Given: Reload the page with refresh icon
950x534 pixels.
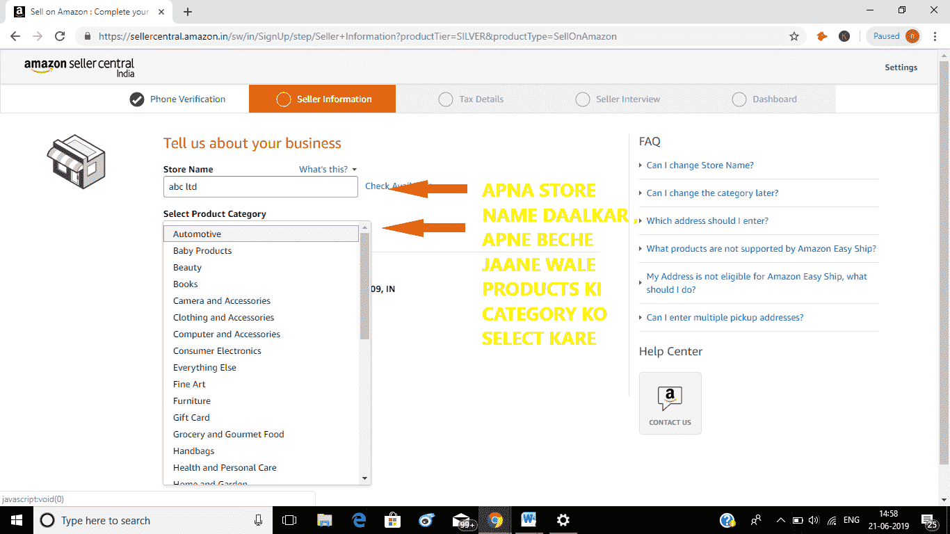Looking at the screenshot, I should (x=60, y=36).
